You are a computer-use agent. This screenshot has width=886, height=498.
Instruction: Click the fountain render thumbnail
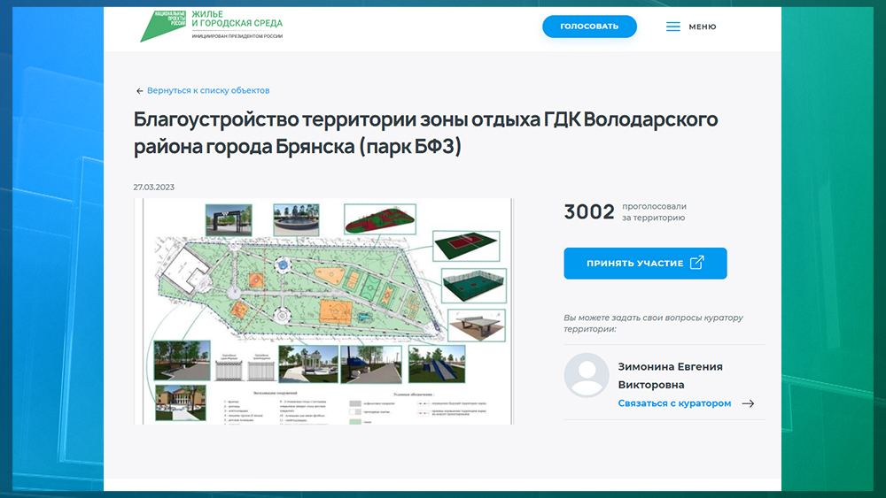pos(292,218)
